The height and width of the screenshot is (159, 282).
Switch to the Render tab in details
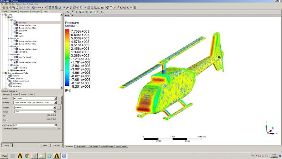pos(24,95)
